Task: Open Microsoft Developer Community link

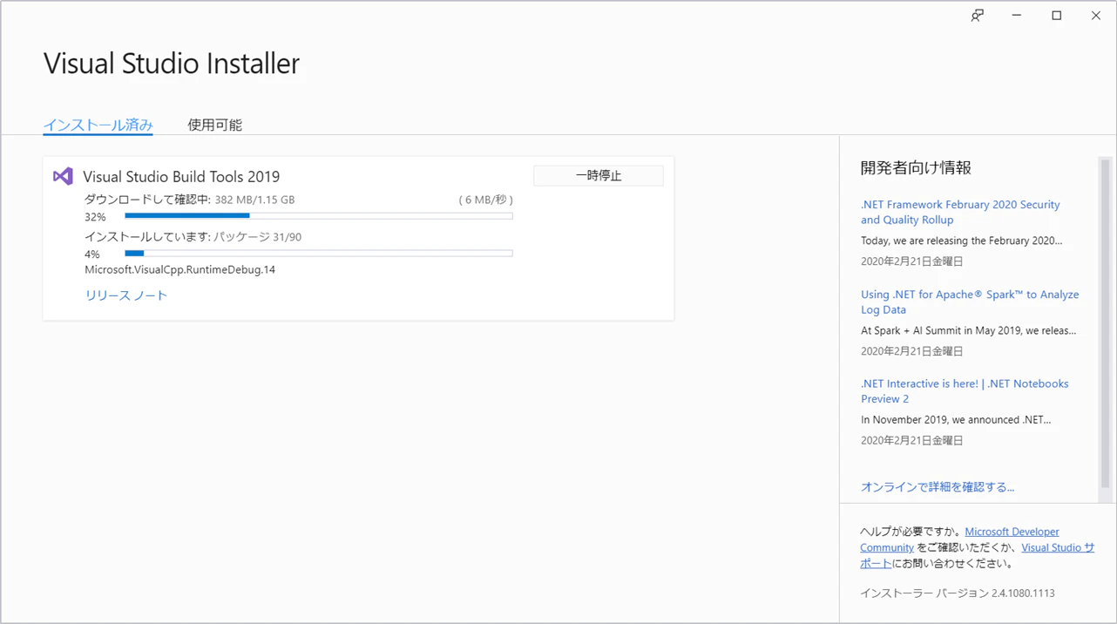Action: tap(1012, 532)
